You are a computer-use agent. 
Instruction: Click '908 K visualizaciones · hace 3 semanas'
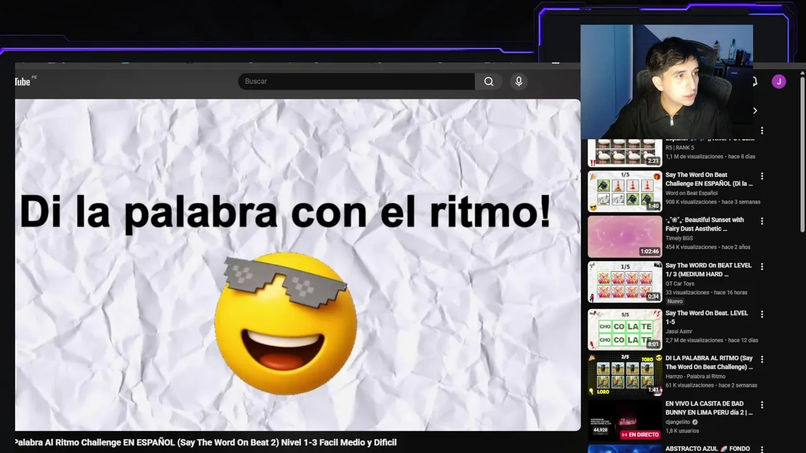click(713, 202)
